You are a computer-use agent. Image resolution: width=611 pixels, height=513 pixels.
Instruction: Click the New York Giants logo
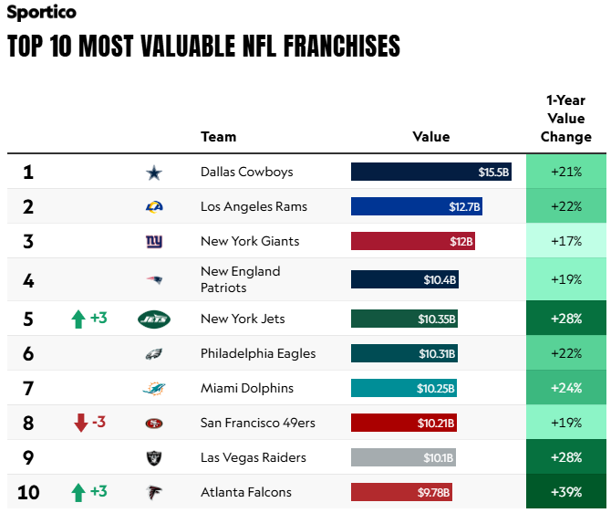coord(154,242)
